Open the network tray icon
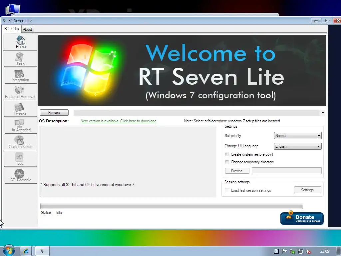Image resolution: width=341 pixels, height=256 pixels. (300, 251)
